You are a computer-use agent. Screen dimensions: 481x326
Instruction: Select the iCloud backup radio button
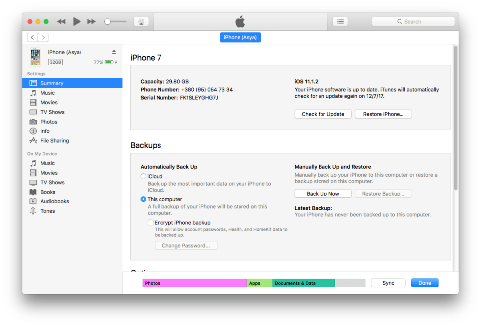pos(143,176)
